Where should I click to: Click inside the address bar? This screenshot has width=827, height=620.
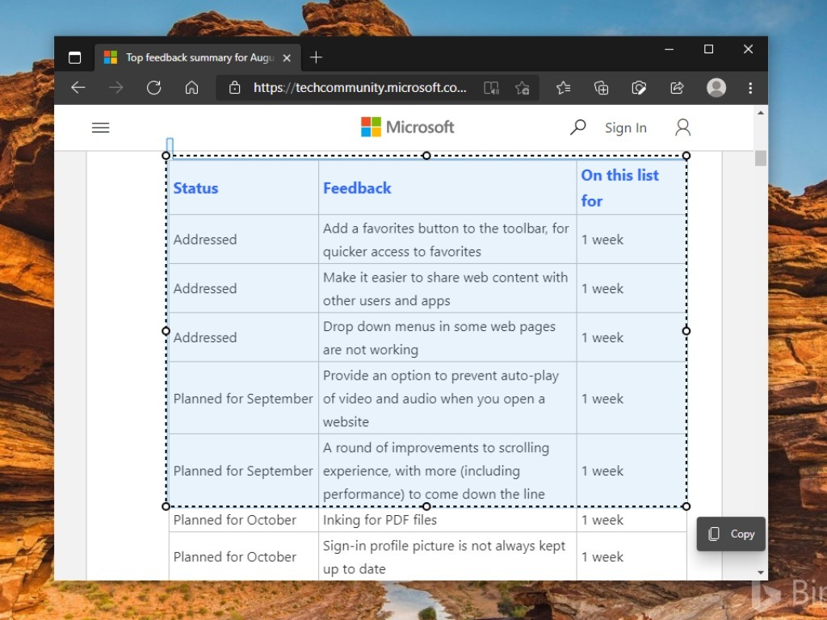pos(359,87)
